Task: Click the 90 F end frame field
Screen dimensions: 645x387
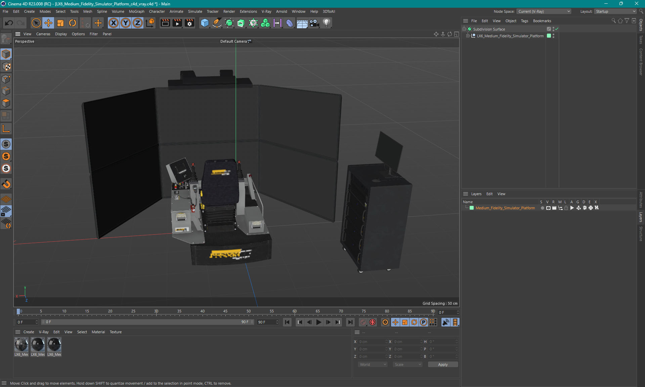Action: click(268, 322)
